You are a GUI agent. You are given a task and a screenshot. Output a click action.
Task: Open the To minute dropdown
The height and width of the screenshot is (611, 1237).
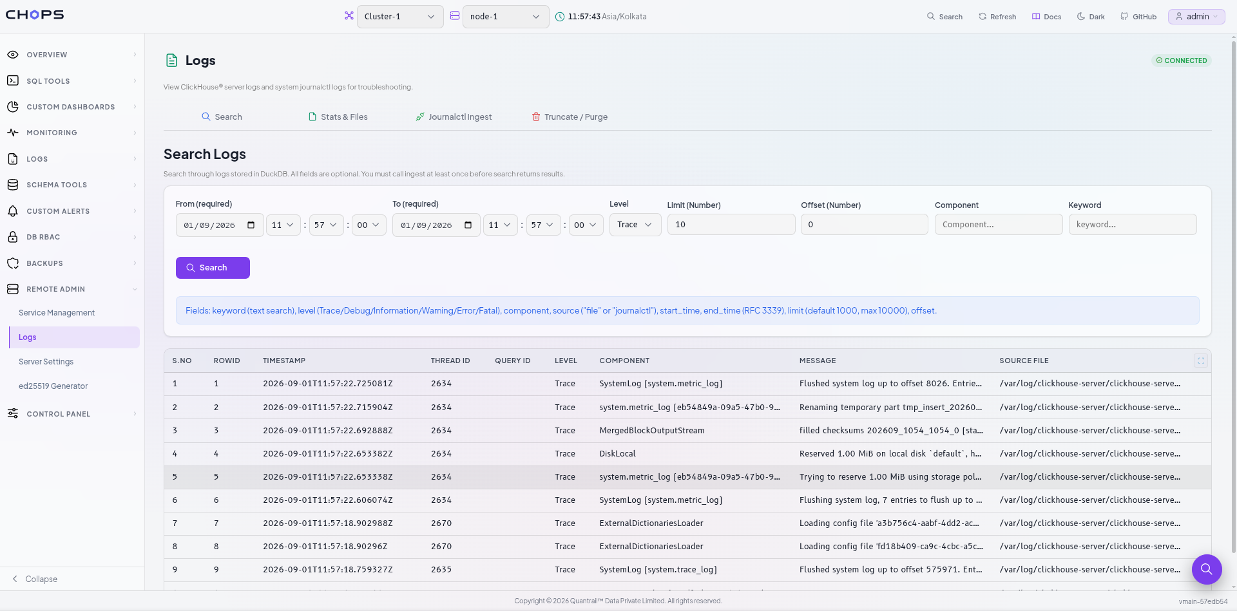(x=544, y=225)
